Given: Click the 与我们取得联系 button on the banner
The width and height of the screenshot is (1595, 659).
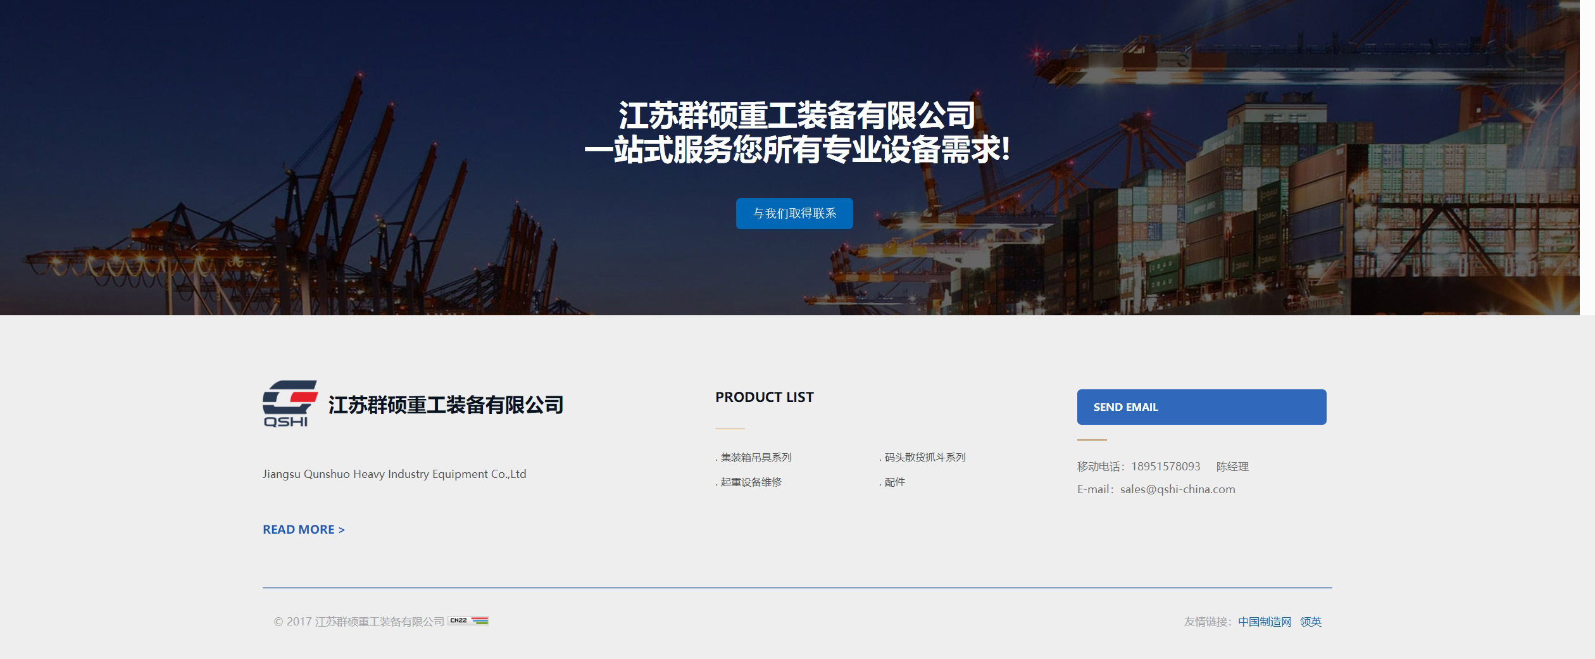Looking at the screenshot, I should coord(794,214).
